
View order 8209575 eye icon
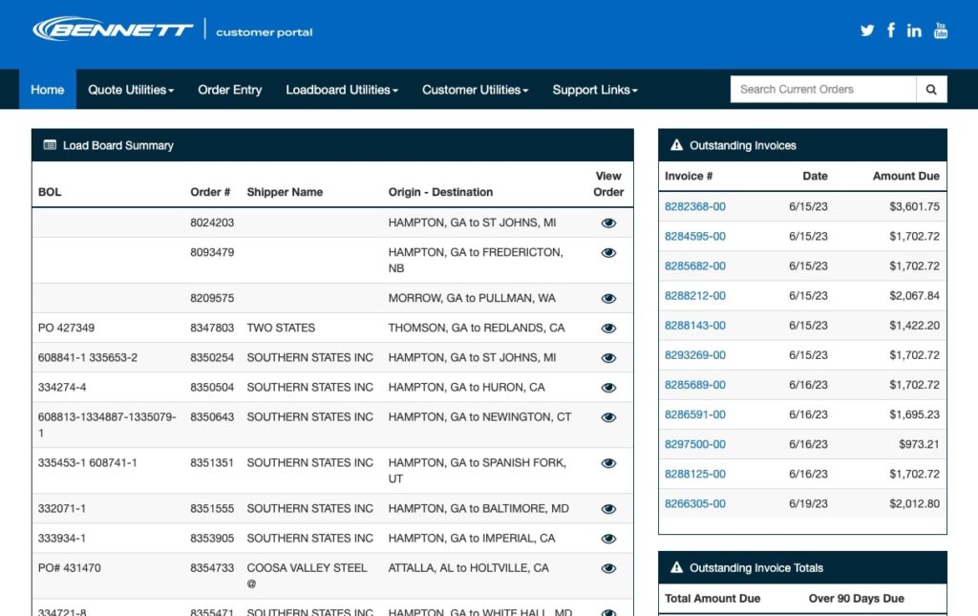pyautogui.click(x=608, y=299)
